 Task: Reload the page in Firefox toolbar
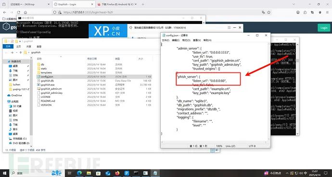coord(18,12)
